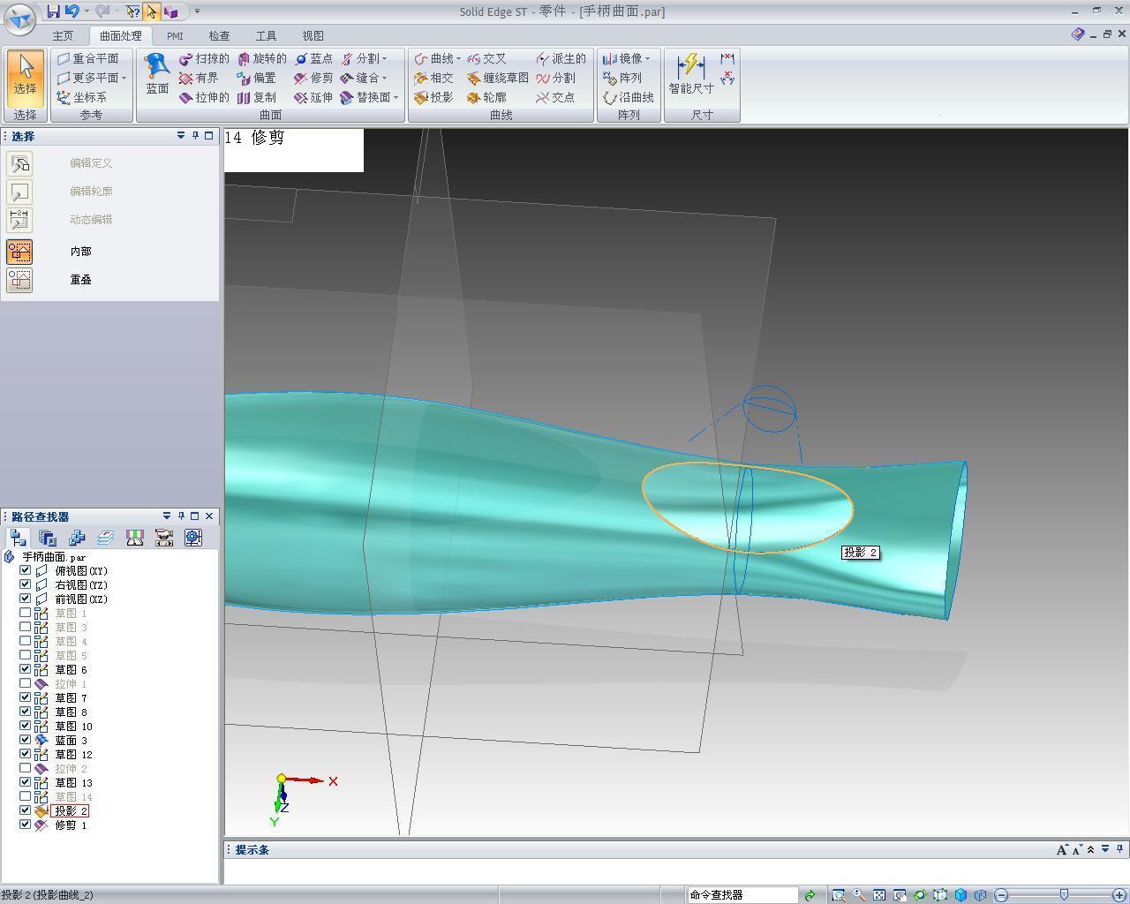Switch to the layers tab in 路径查找器
1130x904 pixels.
(x=106, y=538)
